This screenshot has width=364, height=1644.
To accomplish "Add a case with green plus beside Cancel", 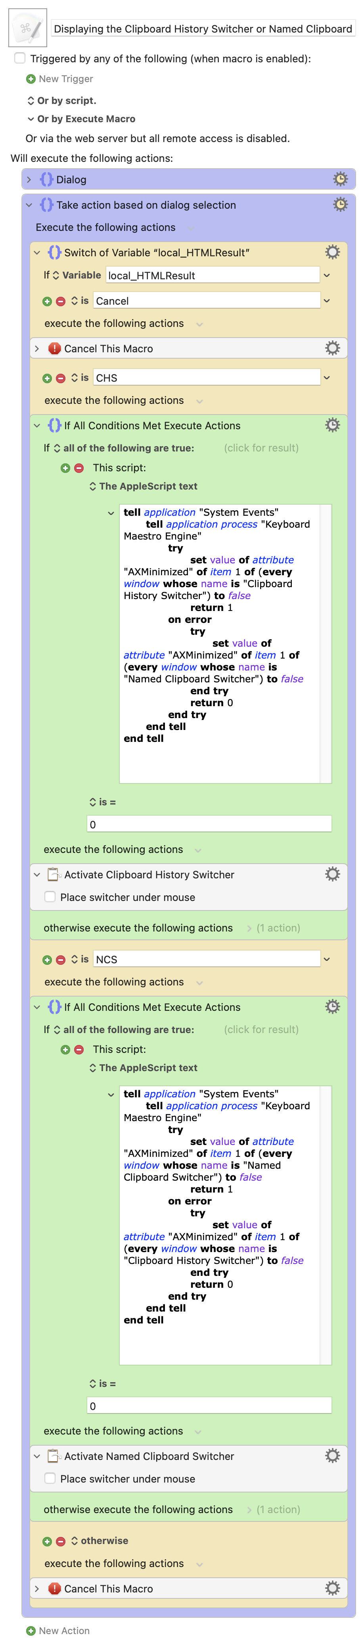I will point(47,301).
